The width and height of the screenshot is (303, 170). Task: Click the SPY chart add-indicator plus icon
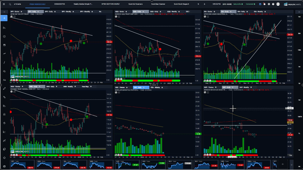(14, 17)
